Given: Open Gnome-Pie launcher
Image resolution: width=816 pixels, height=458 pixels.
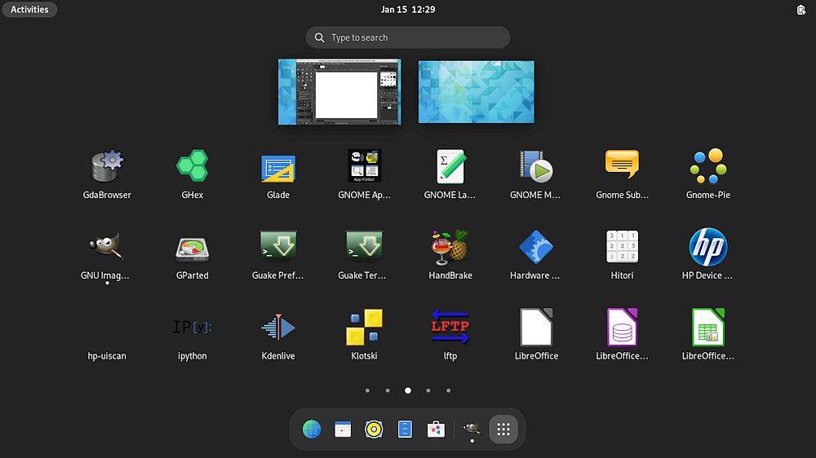Looking at the screenshot, I should click(x=707, y=174).
